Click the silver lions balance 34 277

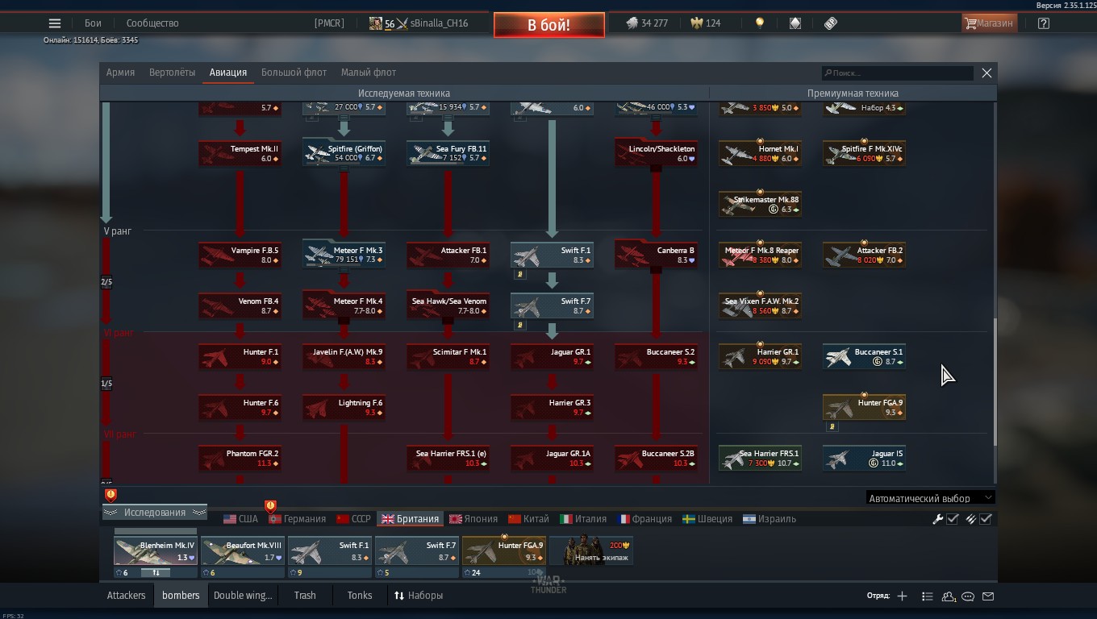[647, 23]
